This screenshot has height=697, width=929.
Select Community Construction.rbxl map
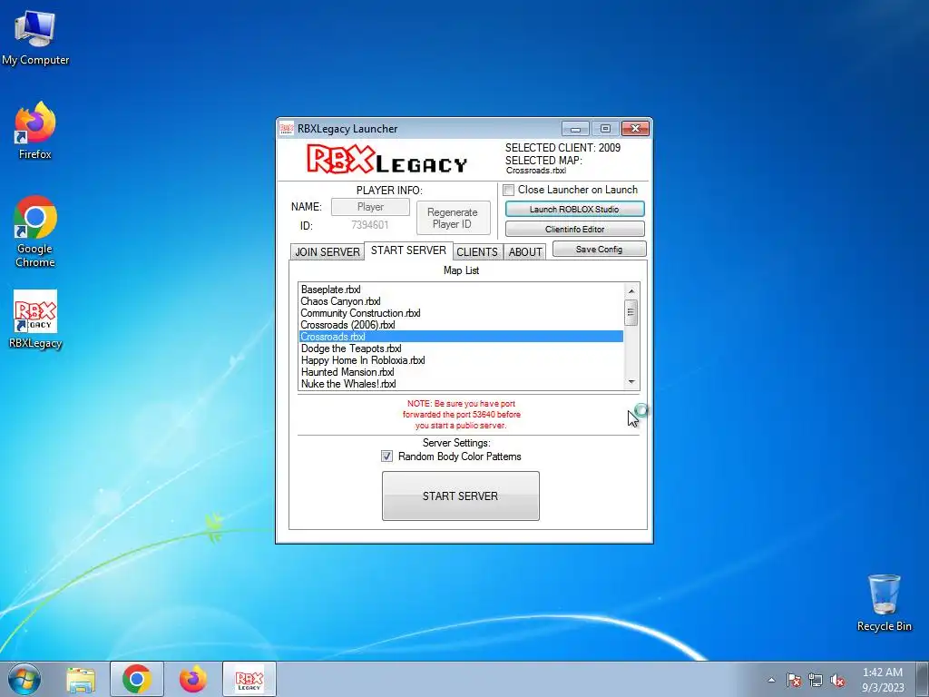tap(461, 313)
